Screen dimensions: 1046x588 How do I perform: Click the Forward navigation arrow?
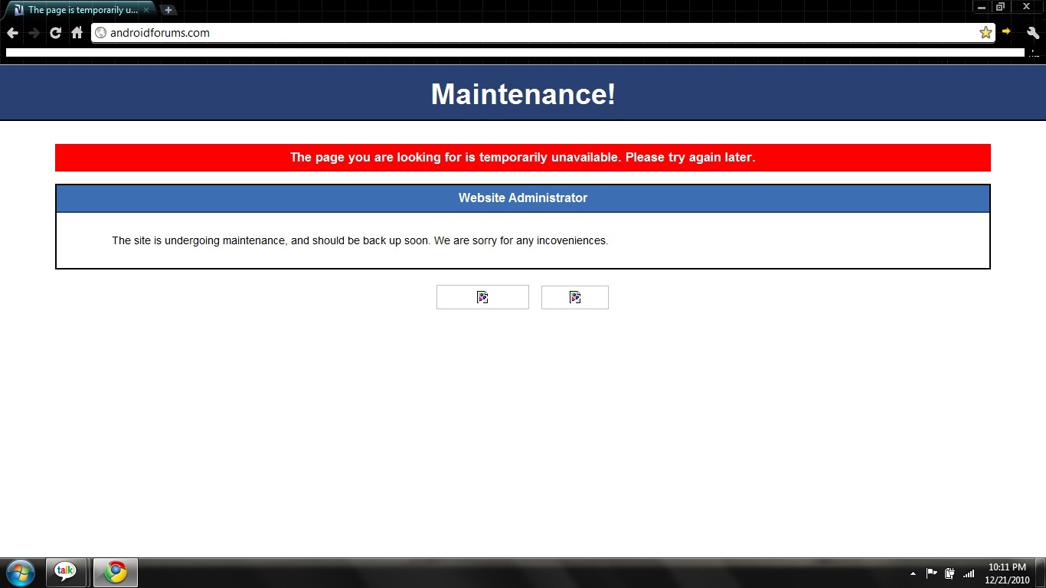34,33
